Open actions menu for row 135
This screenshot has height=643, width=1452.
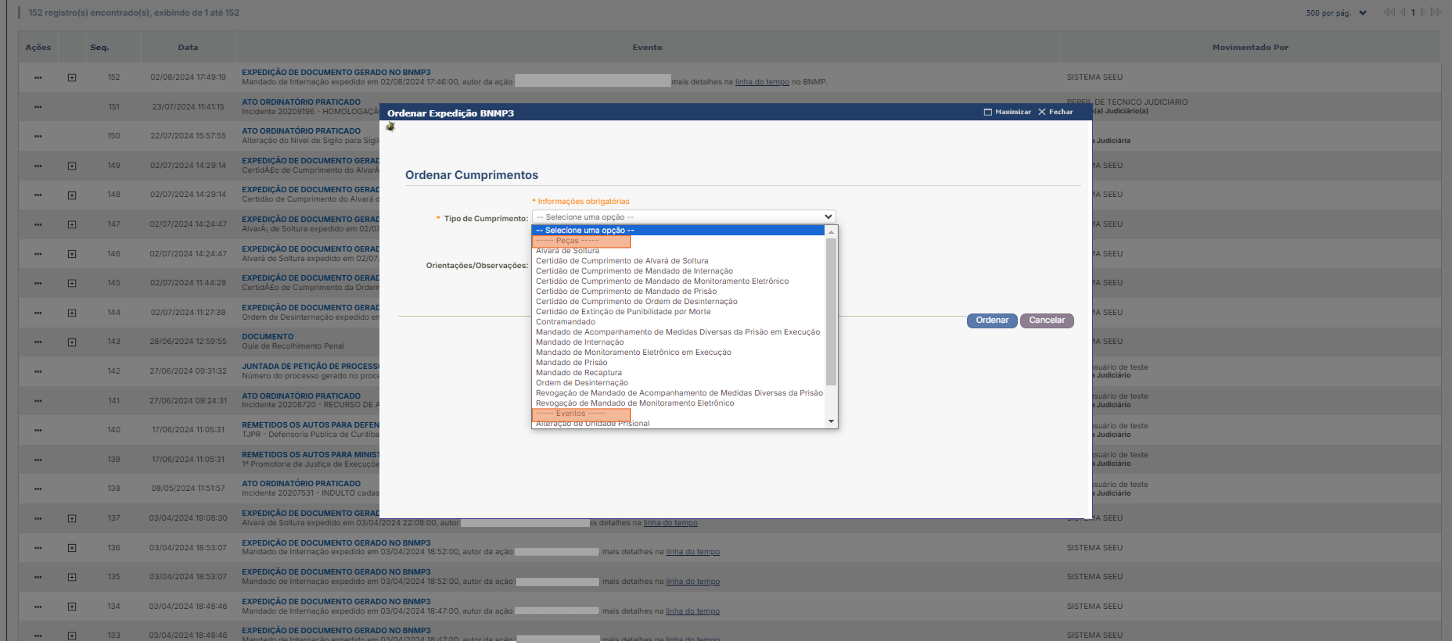tap(38, 577)
